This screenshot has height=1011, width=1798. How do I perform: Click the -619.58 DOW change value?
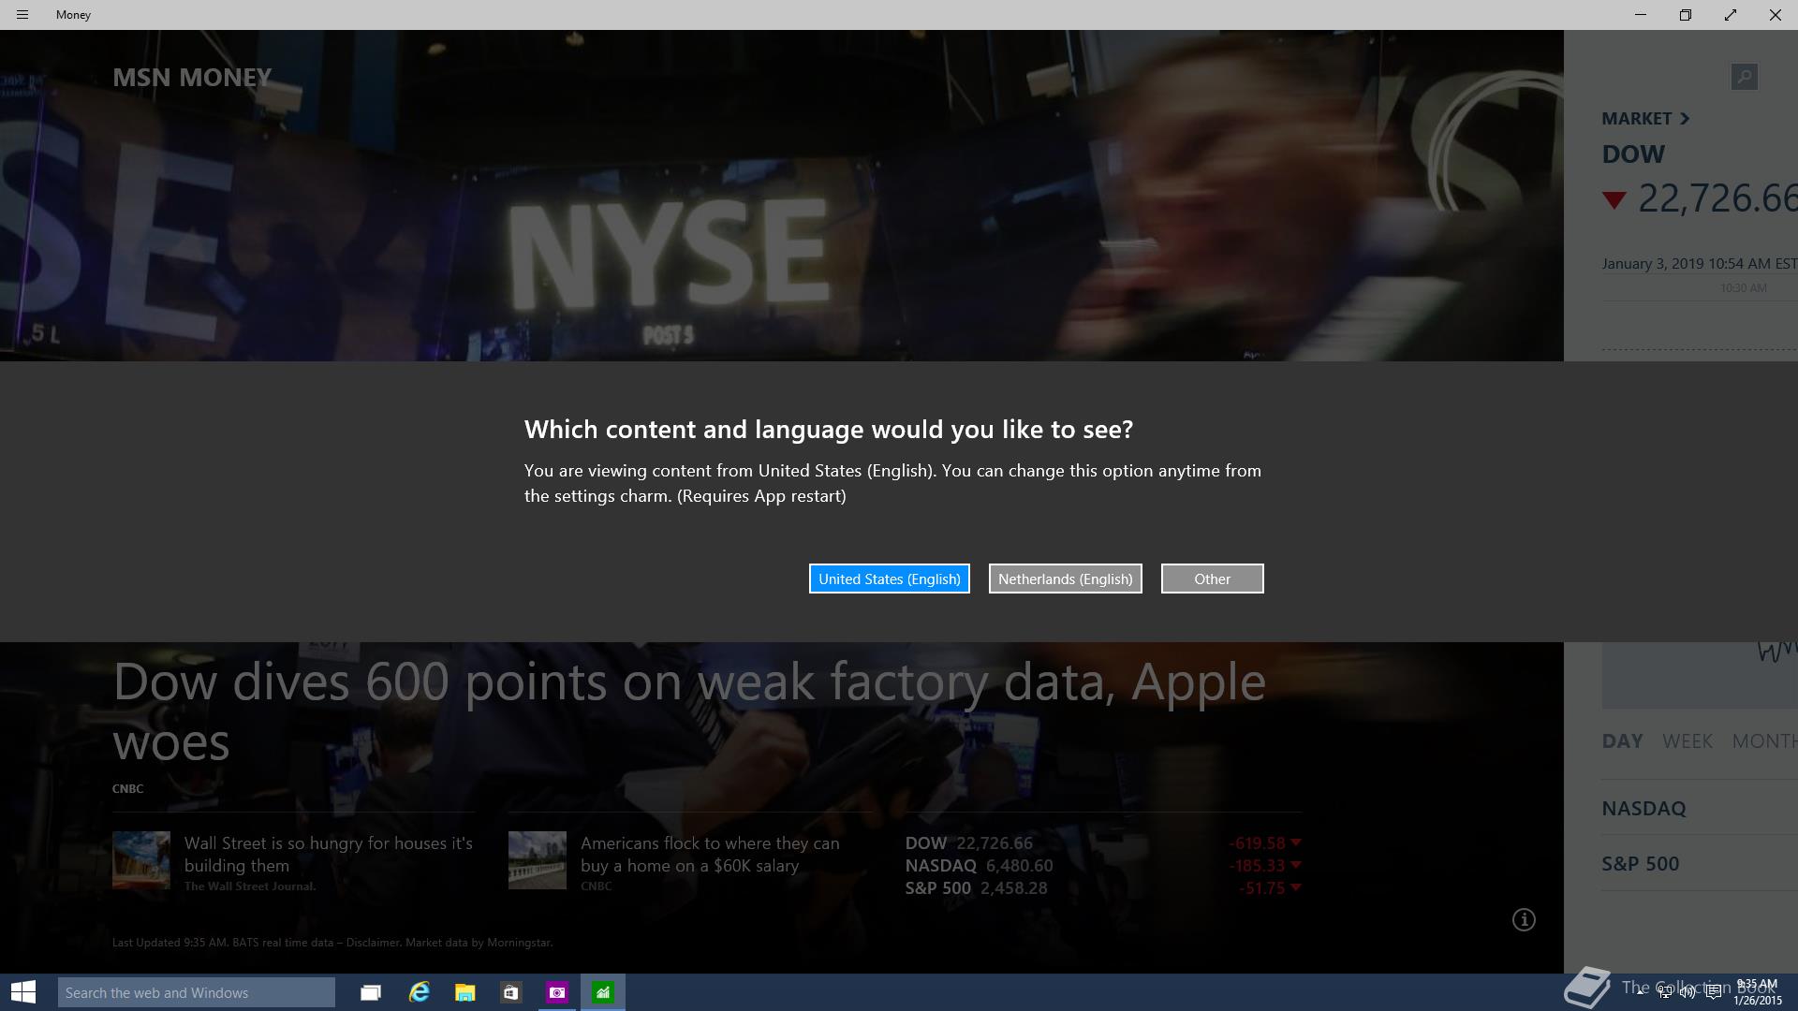point(1257,842)
